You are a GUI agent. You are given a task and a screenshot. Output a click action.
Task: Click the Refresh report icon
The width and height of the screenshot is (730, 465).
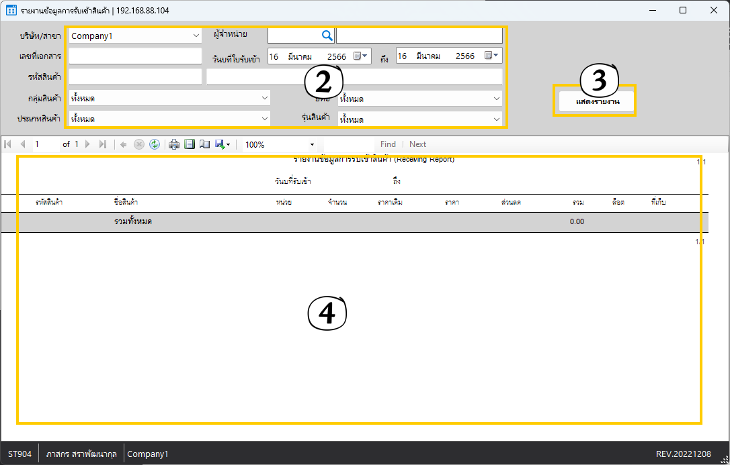[155, 144]
